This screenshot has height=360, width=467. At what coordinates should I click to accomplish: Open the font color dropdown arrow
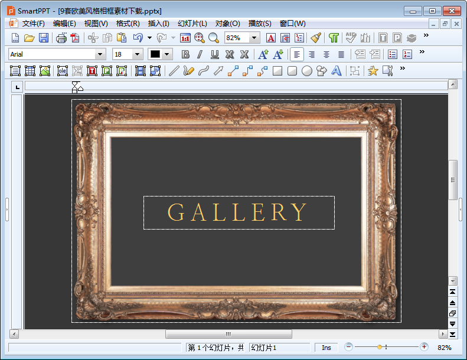point(166,54)
